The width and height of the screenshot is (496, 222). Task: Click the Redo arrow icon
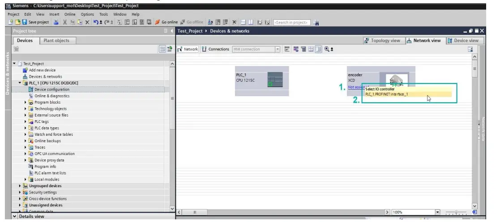[107, 22]
